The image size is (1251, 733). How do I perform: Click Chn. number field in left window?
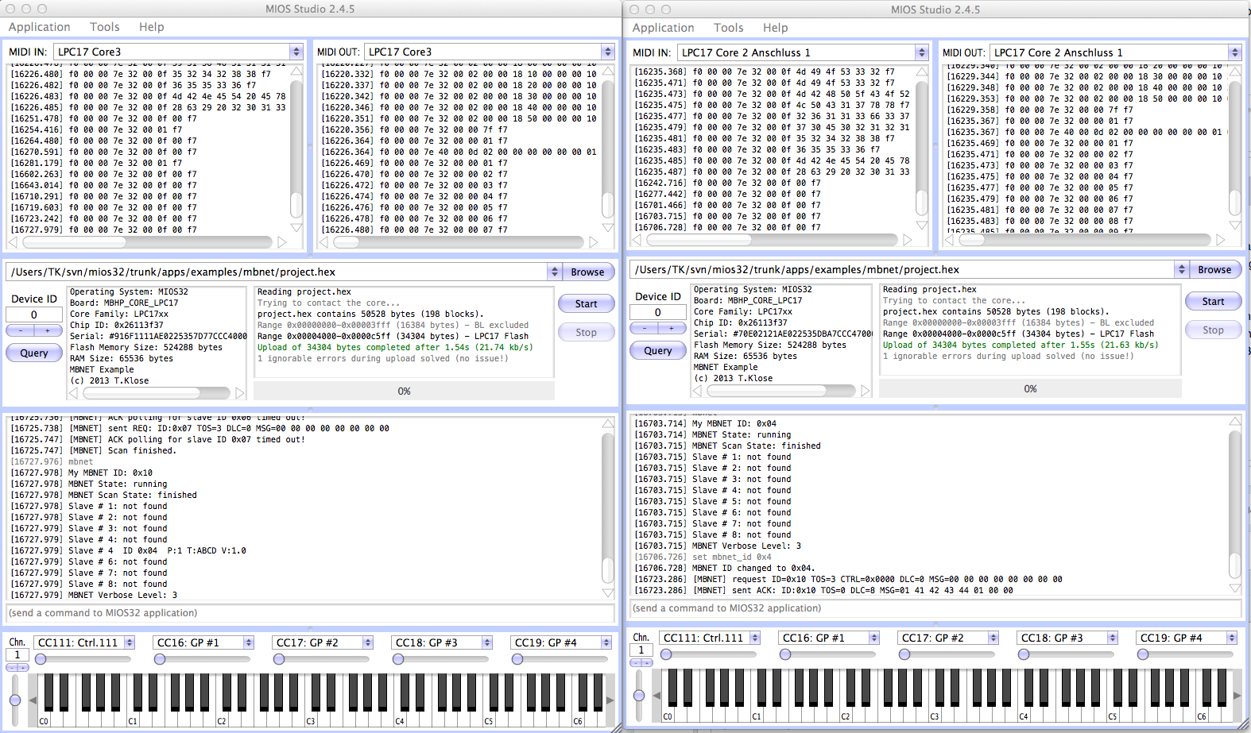(17, 655)
